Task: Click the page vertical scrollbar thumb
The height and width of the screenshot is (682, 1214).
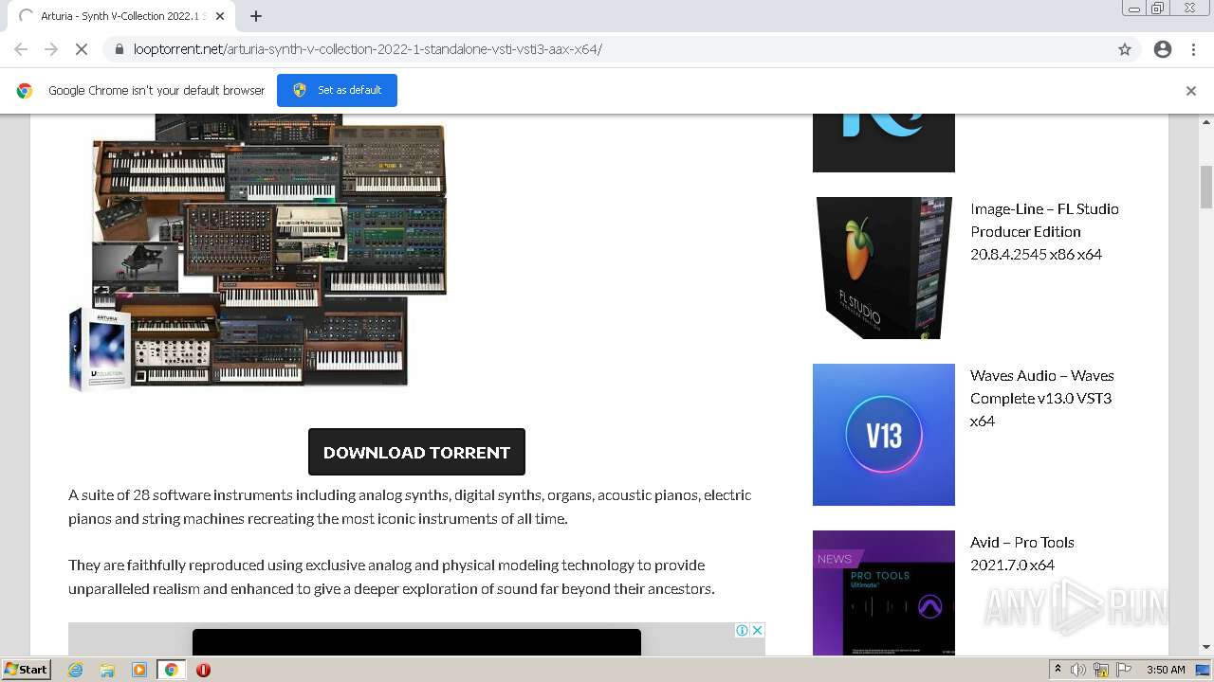Action: pyautogui.click(x=1206, y=187)
